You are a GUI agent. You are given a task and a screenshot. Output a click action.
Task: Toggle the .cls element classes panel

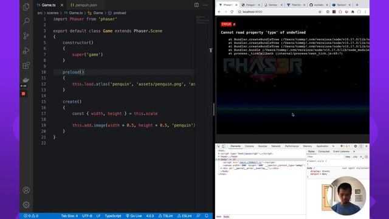tap(355, 157)
